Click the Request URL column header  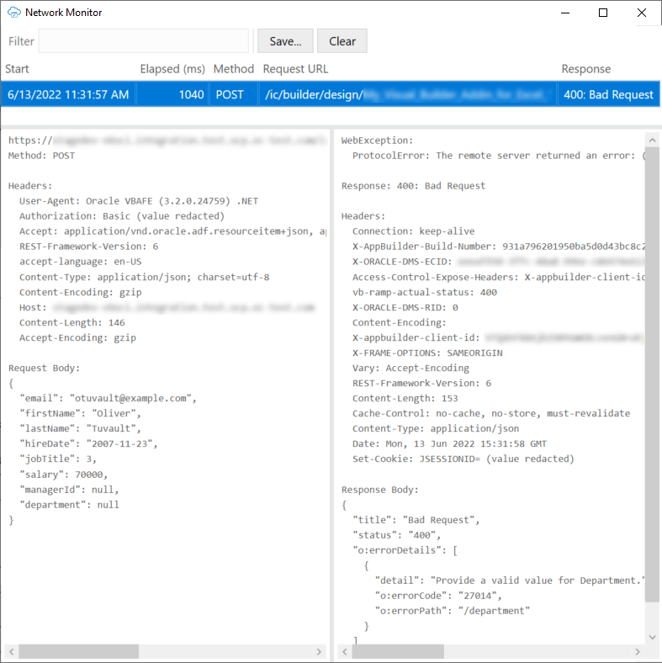(x=295, y=69)
